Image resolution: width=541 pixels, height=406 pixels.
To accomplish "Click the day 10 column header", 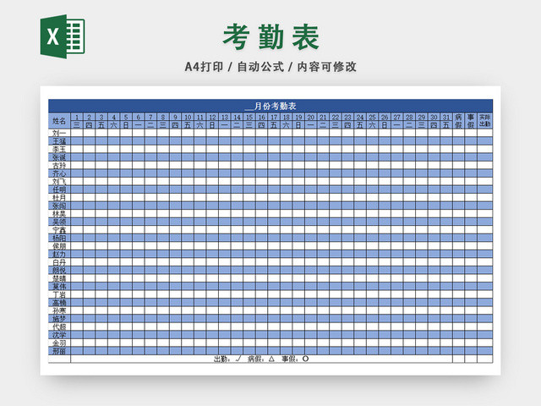I will [188, 117].
